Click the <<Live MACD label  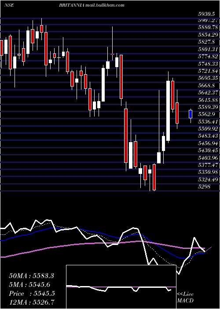tap(185, 298)
